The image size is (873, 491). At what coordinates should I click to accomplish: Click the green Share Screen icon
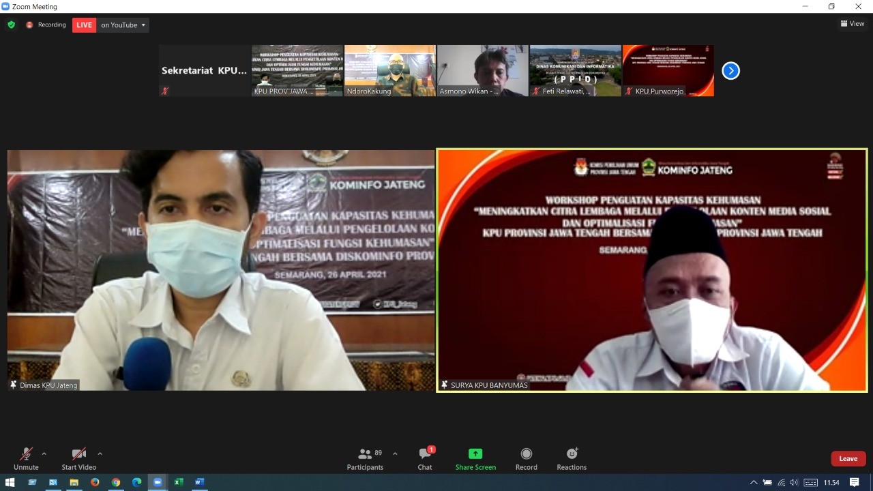point(475,454)
